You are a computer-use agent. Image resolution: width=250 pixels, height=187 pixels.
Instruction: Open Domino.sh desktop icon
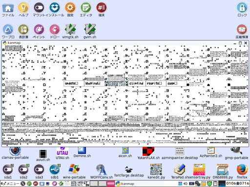(82, 150)
